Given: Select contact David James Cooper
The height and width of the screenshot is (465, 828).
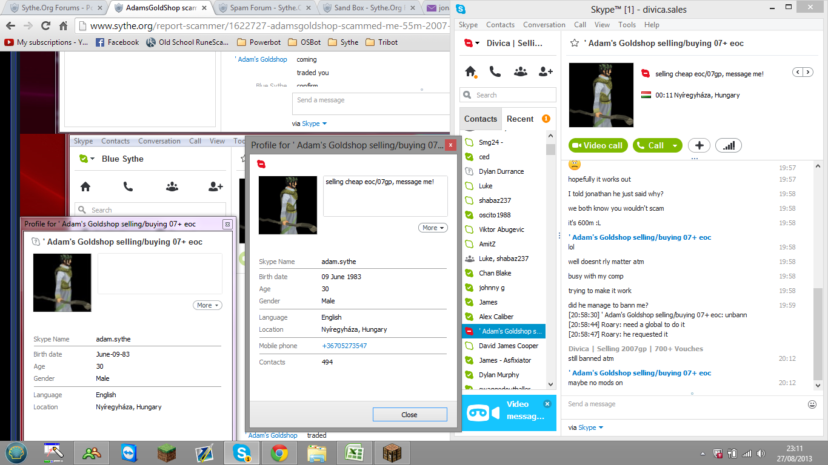Looking at the screenshot, I should pyautogui.click(x=504, y=346).
